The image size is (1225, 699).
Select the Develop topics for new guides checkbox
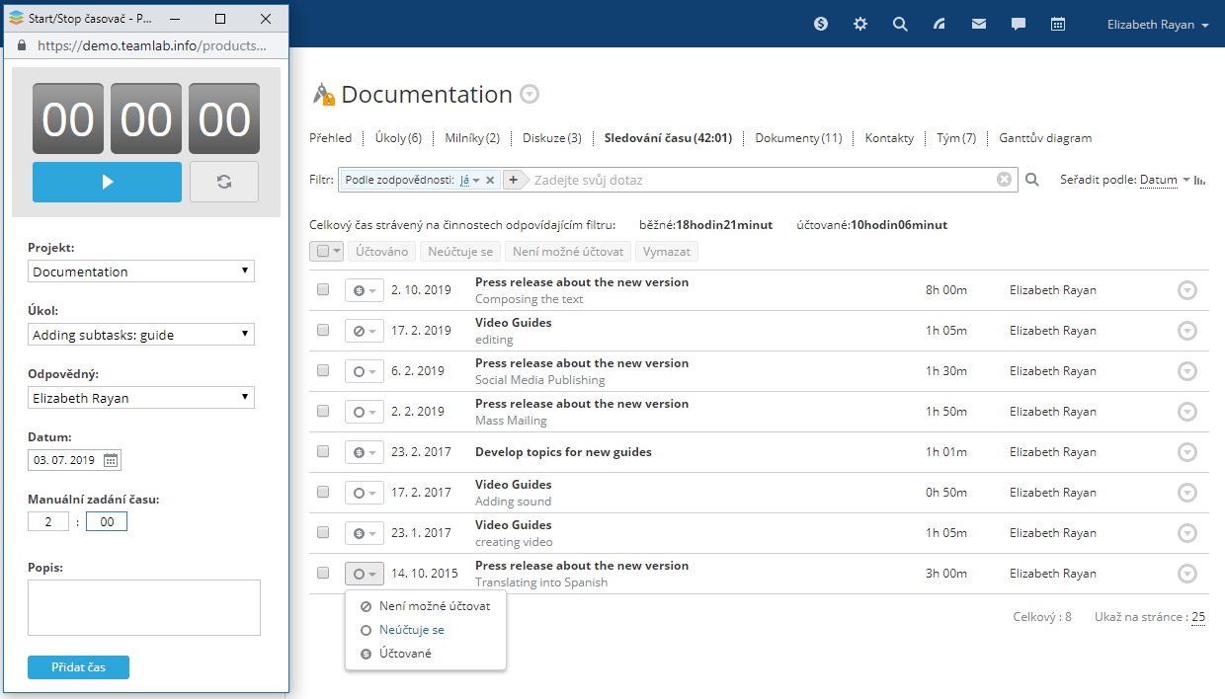323,452
